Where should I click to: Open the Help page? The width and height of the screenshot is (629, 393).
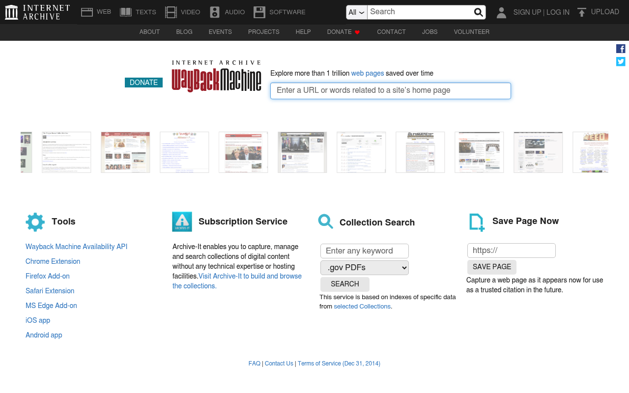(x=303, y=32)
